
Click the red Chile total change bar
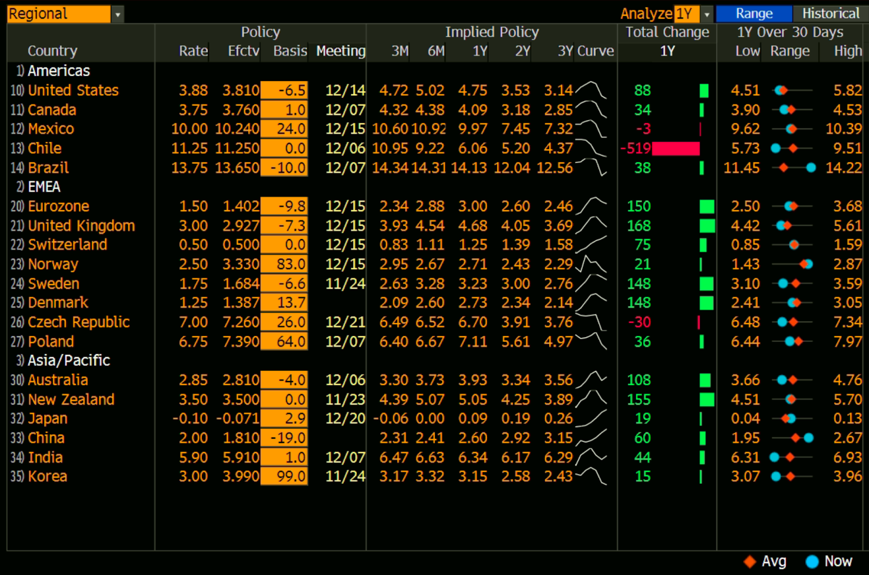pos(676,148)
